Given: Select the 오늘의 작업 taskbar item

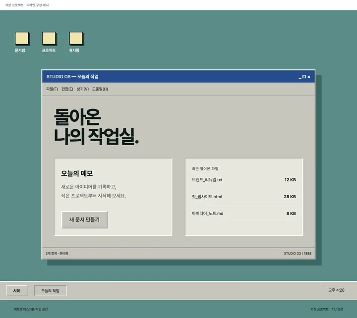Looking at the screenshot, I should click(50, 291).
